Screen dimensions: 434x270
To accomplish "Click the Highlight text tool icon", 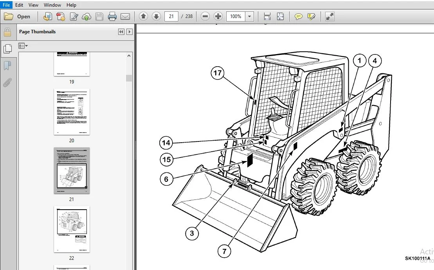I will [312, 16].
